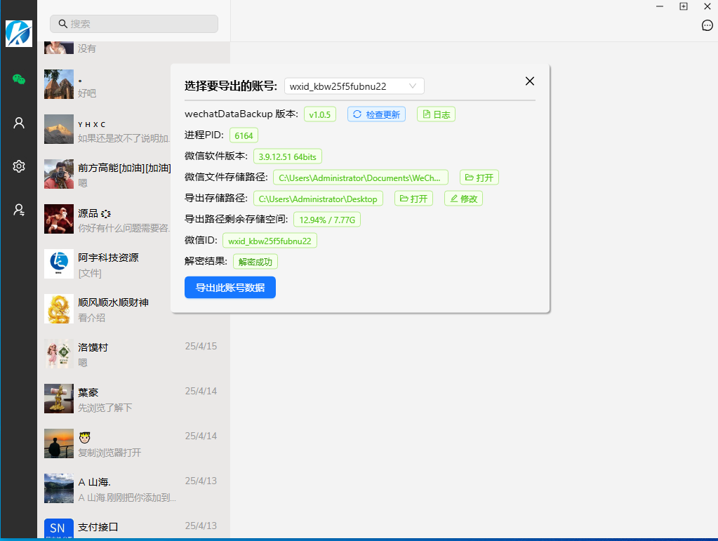
Task: Expand the account selection dropdown wxid_kbw25f5fubnu22
Action: click(x=354, y=86)
